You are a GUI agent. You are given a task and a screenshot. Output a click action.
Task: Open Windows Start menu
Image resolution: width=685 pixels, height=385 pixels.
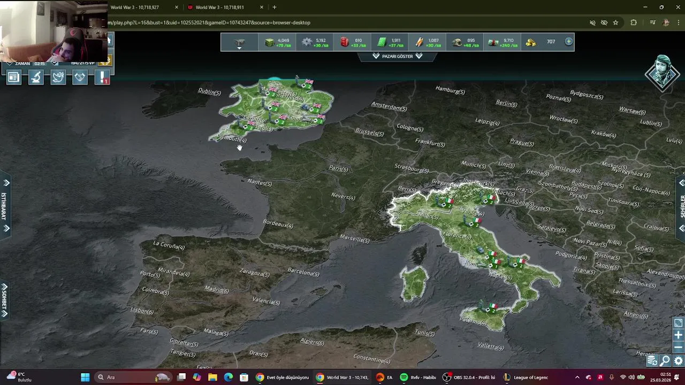pyautogui.click(x=85, y=378)
